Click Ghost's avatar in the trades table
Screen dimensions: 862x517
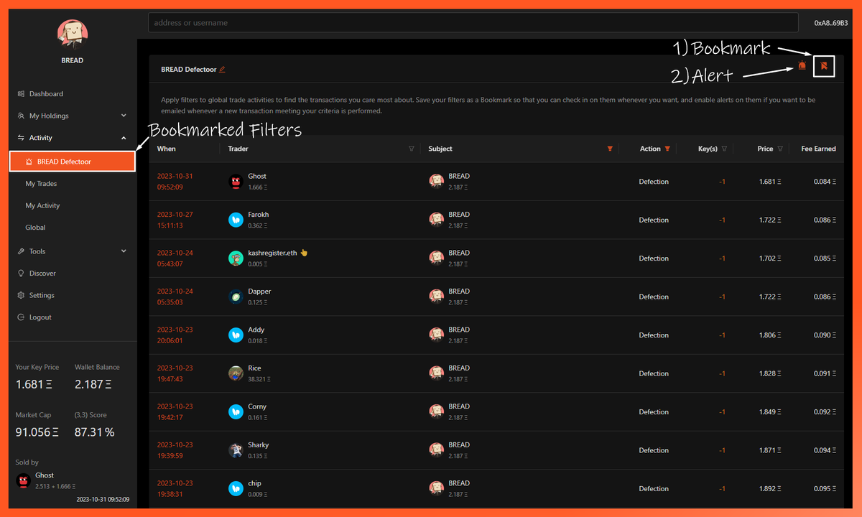pyautogui.click(x=236, y=182)
